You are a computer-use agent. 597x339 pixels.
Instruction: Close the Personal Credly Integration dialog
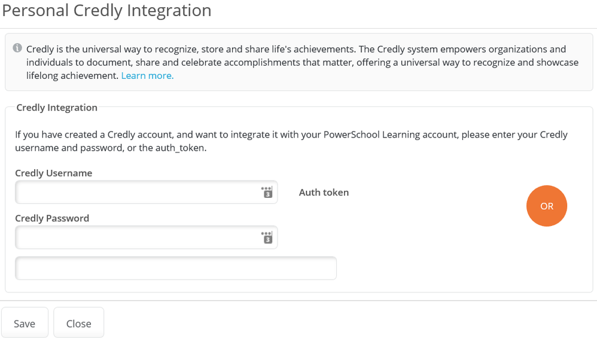[x=79, y=323]
